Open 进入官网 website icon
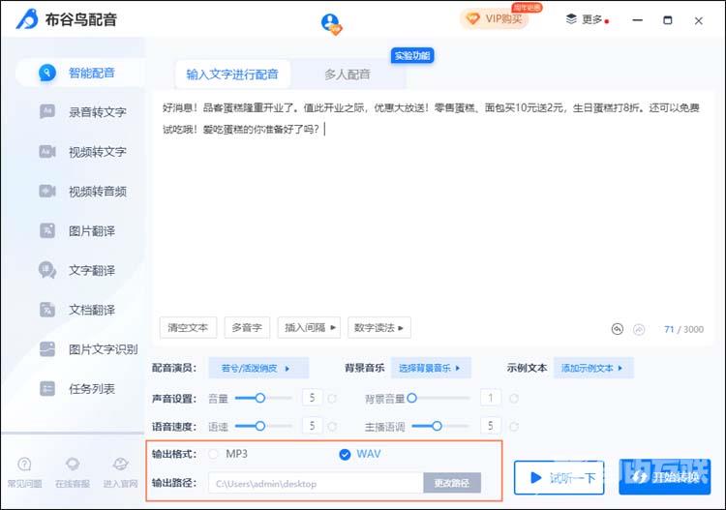726x510 pixels. [x=120, y=464]
